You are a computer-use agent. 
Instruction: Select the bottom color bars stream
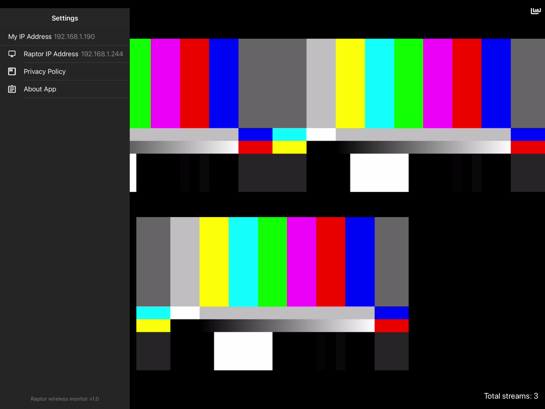(272, 293)
